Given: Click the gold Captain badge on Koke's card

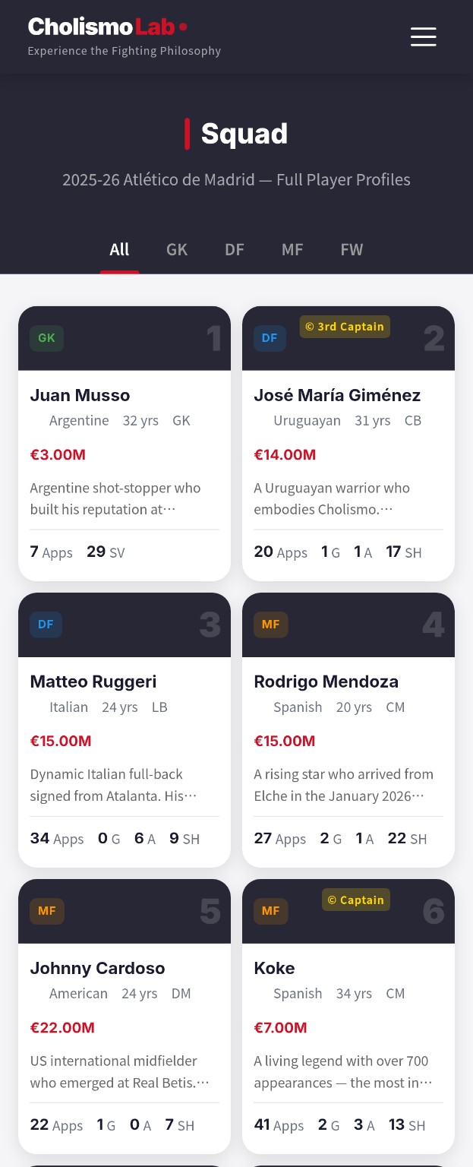Looking at the screenshot, I should (x=355, y=900).
